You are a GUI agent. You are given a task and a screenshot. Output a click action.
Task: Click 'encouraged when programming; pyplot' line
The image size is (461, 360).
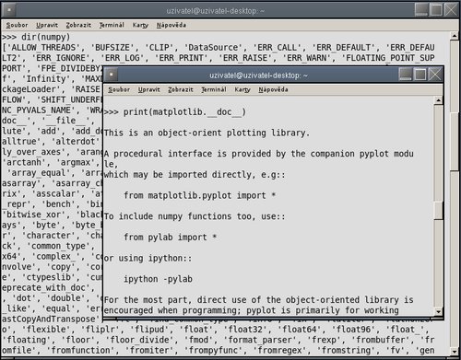(251, 310)
